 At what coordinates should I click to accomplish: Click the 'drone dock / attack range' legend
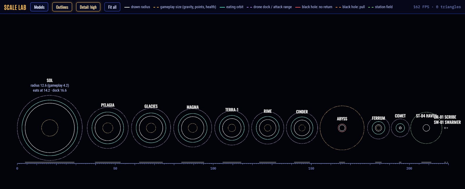pos(269,7)
